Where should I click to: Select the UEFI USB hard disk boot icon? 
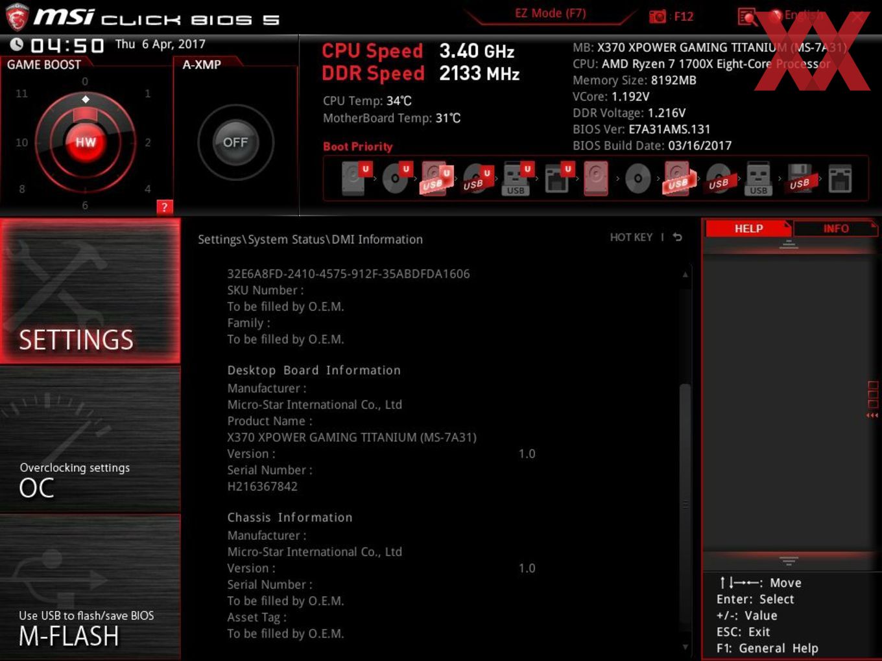(x=436, y=178)
